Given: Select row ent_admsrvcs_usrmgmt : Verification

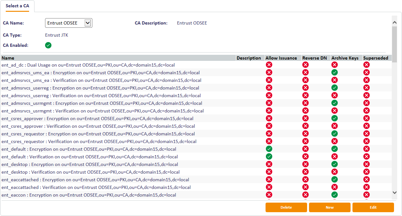Looking at the screenshot, I should tap(196, 111).
